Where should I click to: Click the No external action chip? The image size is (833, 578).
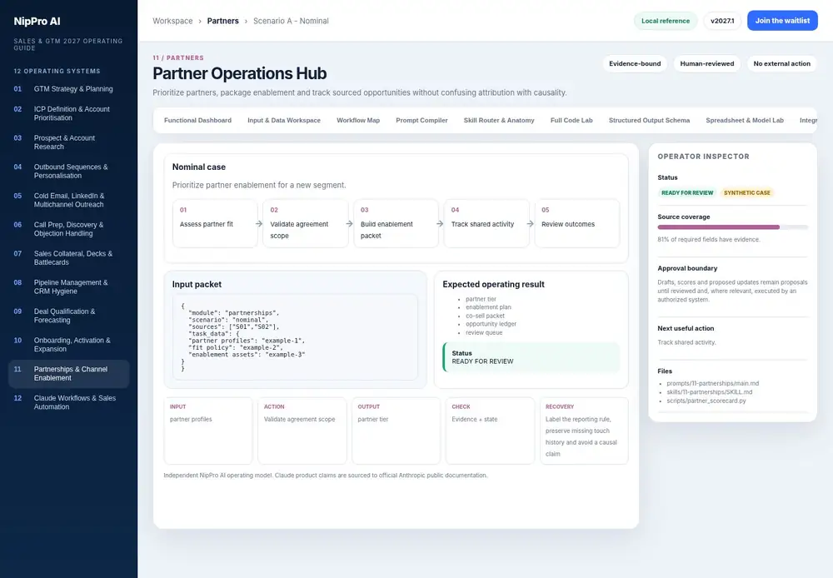tap(781, 64)
